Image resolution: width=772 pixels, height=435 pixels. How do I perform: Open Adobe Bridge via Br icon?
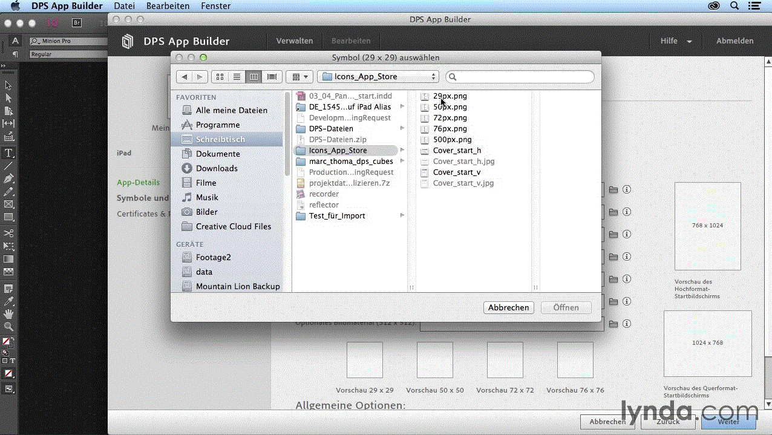tap(77, 23)
